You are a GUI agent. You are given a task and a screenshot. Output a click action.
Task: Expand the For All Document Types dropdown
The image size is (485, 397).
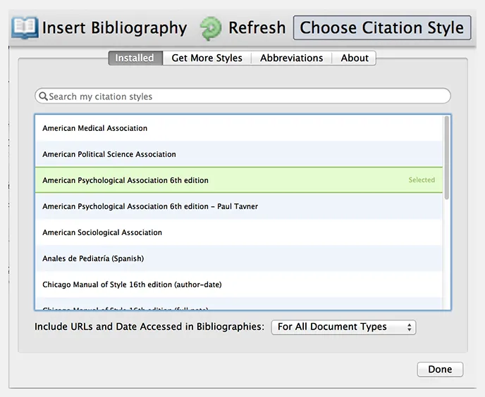pyautogui.click(x=343, y=327)
